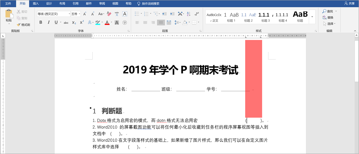Show or hide paragraph marks

coord(196,14)
